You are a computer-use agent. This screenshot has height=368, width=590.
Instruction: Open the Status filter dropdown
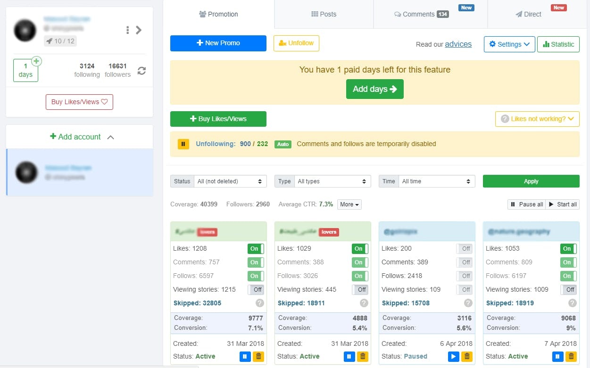(x=231, y=181)
